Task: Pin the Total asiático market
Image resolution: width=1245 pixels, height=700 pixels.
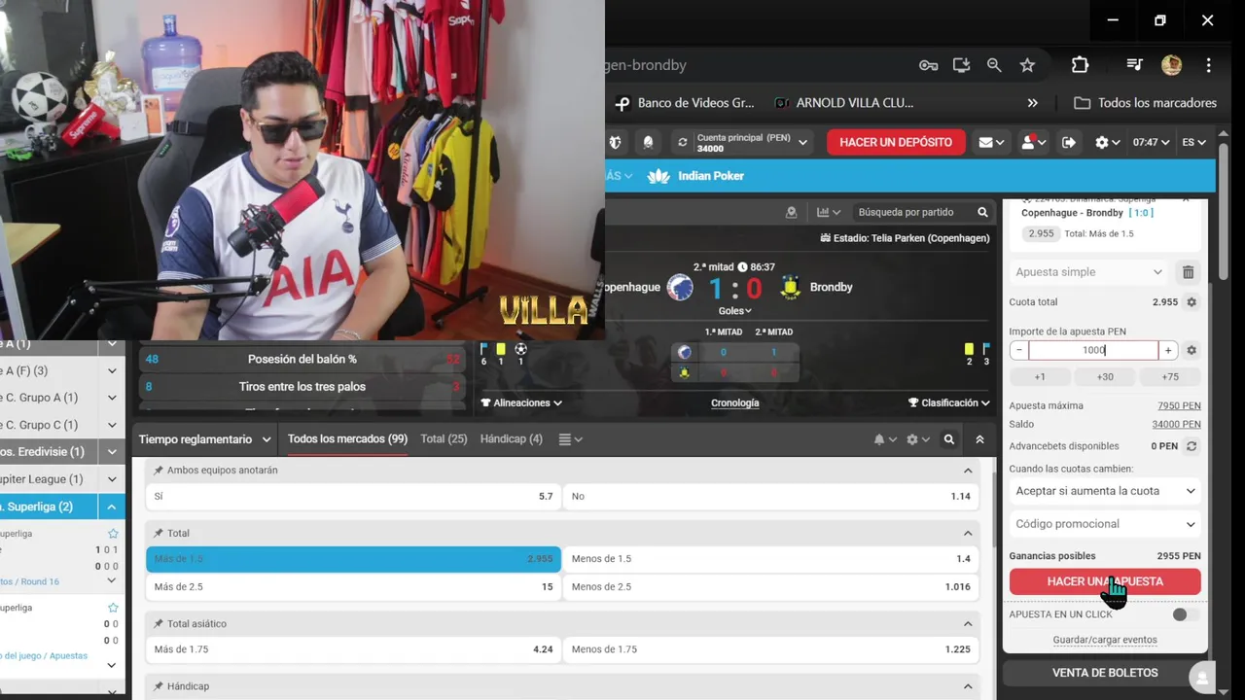Action: tap(159, 624)
